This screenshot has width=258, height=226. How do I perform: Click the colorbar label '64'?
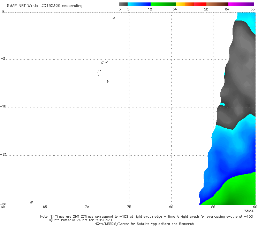[x=227, y=9]
